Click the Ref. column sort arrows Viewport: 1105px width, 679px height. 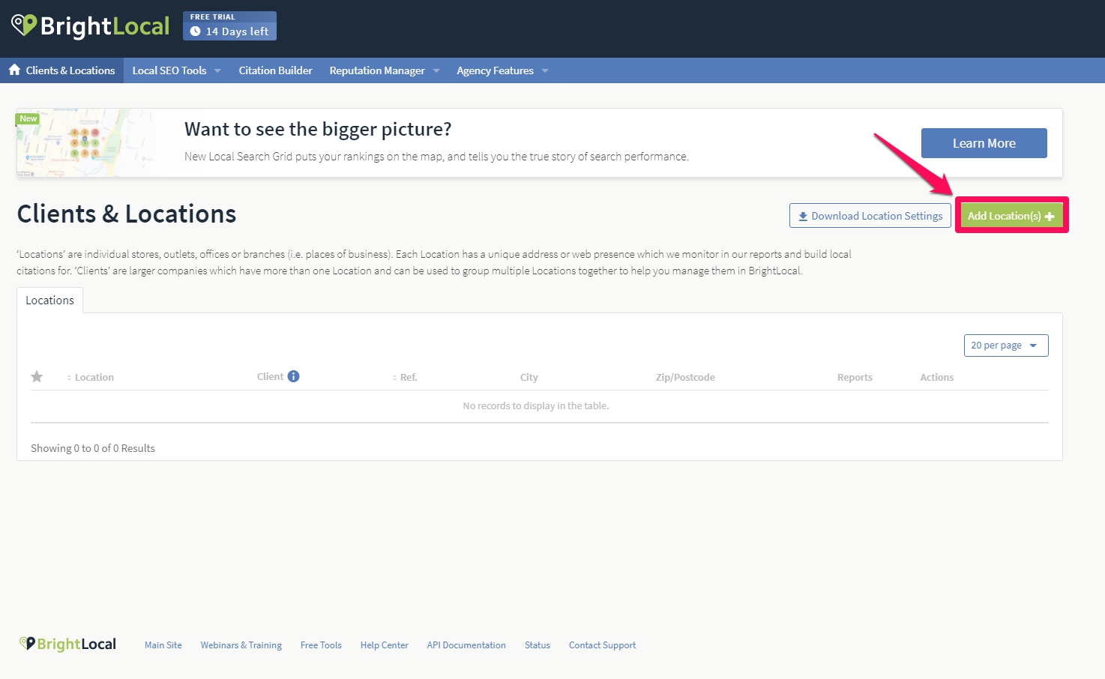click(394, 378)
